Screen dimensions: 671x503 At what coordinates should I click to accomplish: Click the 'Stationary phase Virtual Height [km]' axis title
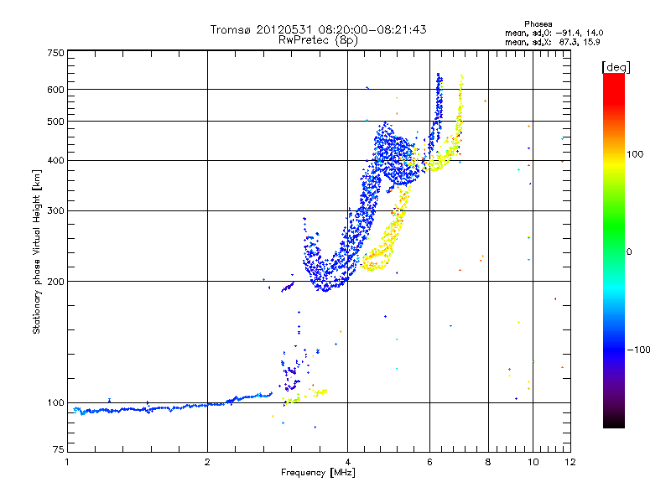click(x=36, y=251)
